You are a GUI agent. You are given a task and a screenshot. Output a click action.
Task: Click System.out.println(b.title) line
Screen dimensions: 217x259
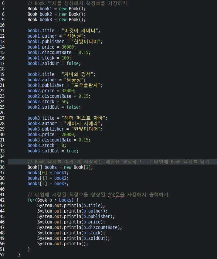[71, 205]
